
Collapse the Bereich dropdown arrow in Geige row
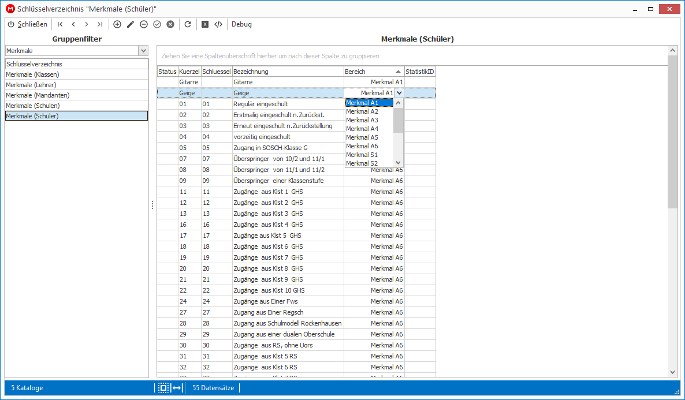click(399, 93)
